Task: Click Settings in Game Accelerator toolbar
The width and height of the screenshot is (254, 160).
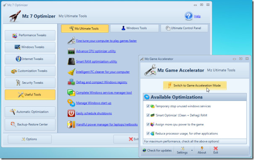Action: [x=182, y=150]
